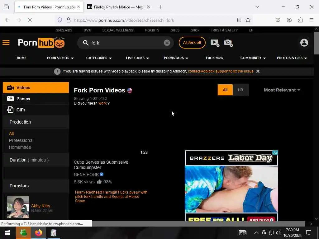Filter production by Homemade

(x=20, y=147)
